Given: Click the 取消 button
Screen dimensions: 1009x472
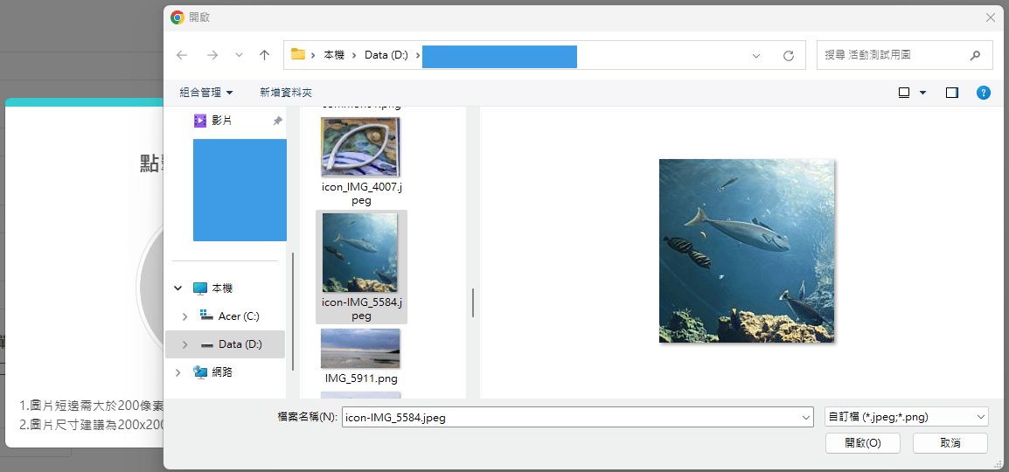Looking at the screenshot, I should point(950,443).
